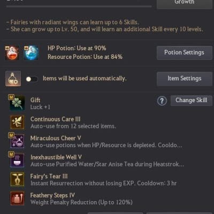Screen dimensions: 214x214
Task: Click the fairy level progress bar
Action: pos(79,6)
